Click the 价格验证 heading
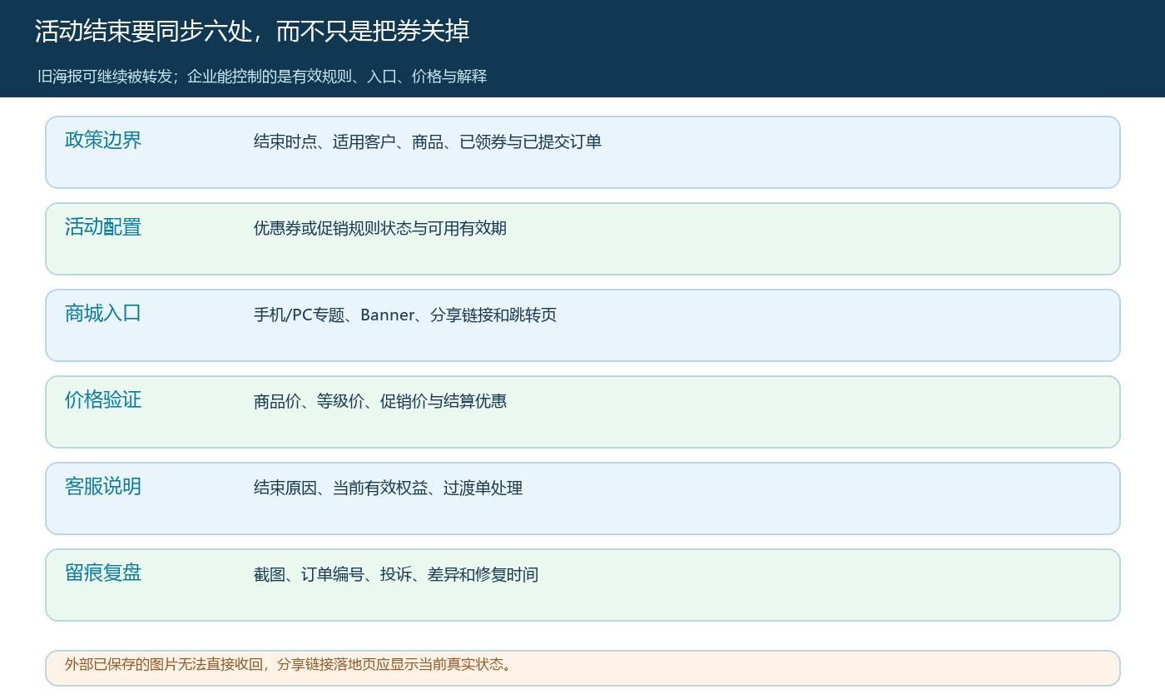The image size is (1165, 699). 103,399
